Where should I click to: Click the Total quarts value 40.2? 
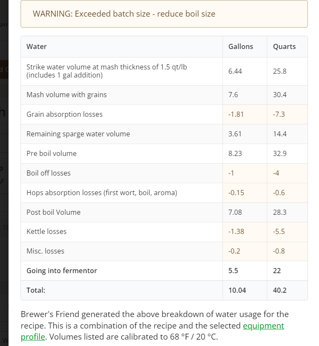[280, 290]
